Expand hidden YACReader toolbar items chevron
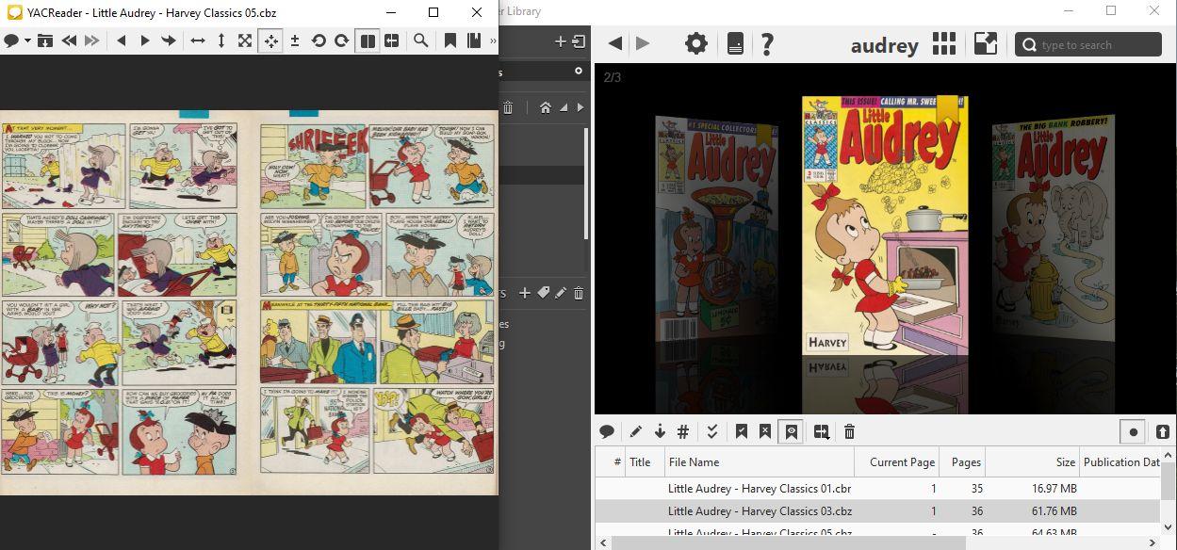Viewport: 1177px width, 550px height. tap(493, 40)
